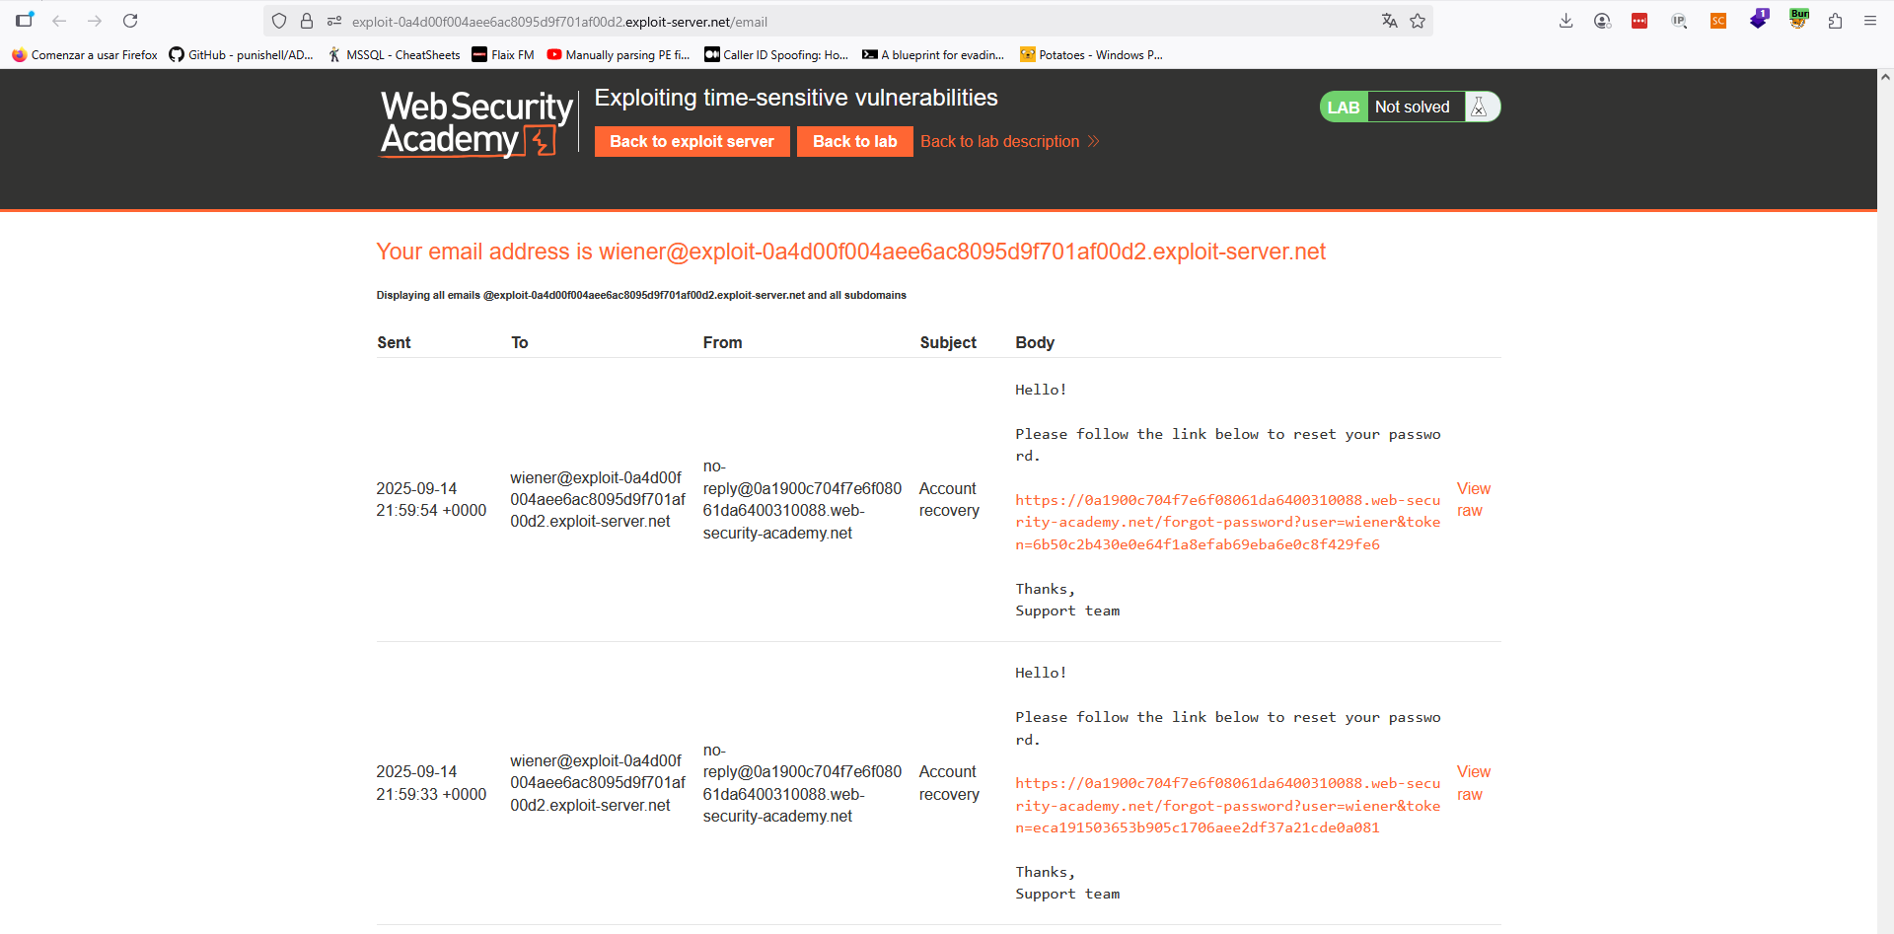Click the translate page icon

point(1389,21)
